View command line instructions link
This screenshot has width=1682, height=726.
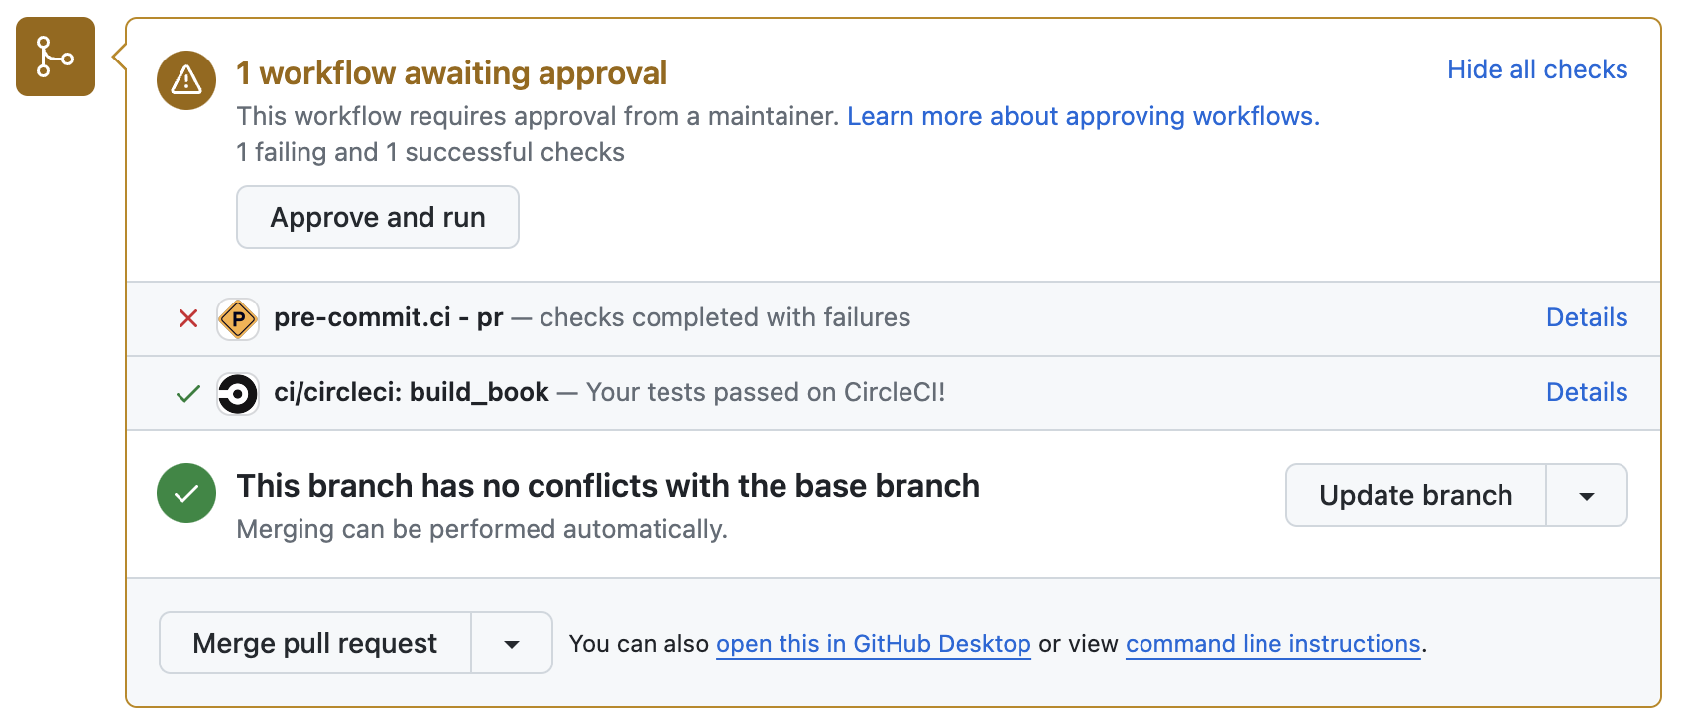click(1273, 644)
